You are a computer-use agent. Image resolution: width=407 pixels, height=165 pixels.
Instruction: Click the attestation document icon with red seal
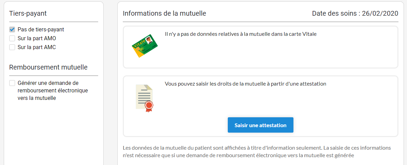pos(144,99)
